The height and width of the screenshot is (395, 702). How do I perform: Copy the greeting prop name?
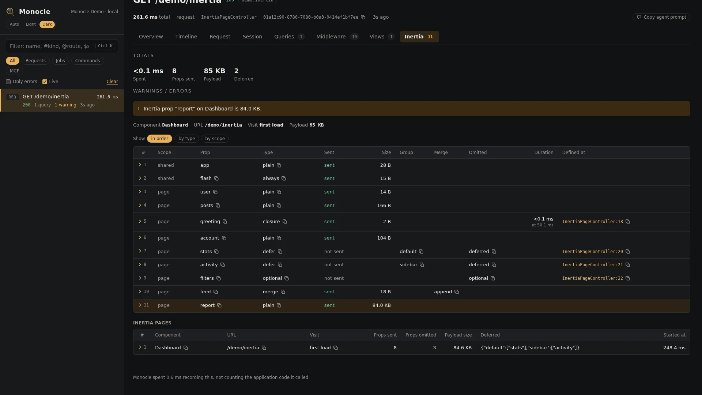pos(225,222)
